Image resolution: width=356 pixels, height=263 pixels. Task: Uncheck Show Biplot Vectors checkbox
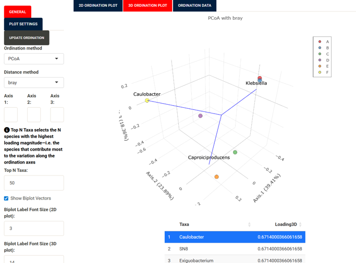click(6, 198)
